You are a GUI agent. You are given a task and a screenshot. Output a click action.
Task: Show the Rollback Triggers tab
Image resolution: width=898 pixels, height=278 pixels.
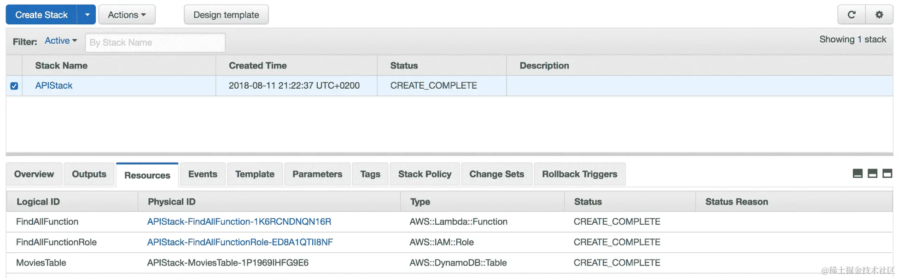(579, 174)
